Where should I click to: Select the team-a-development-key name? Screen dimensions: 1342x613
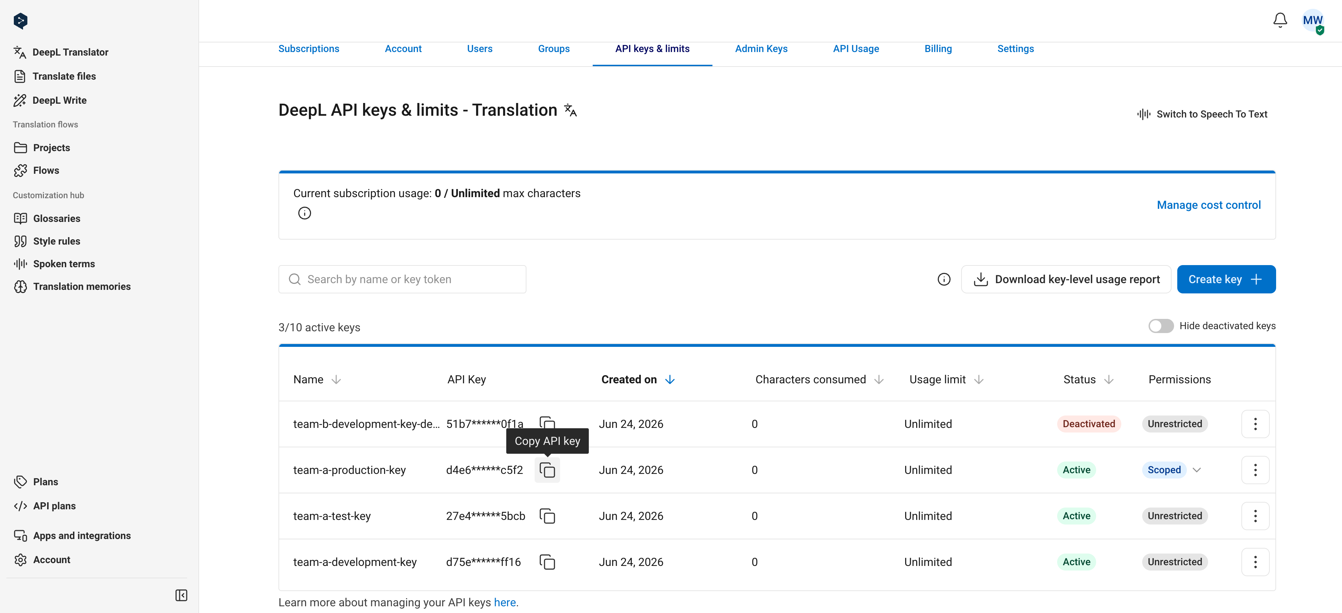(355, 562)
